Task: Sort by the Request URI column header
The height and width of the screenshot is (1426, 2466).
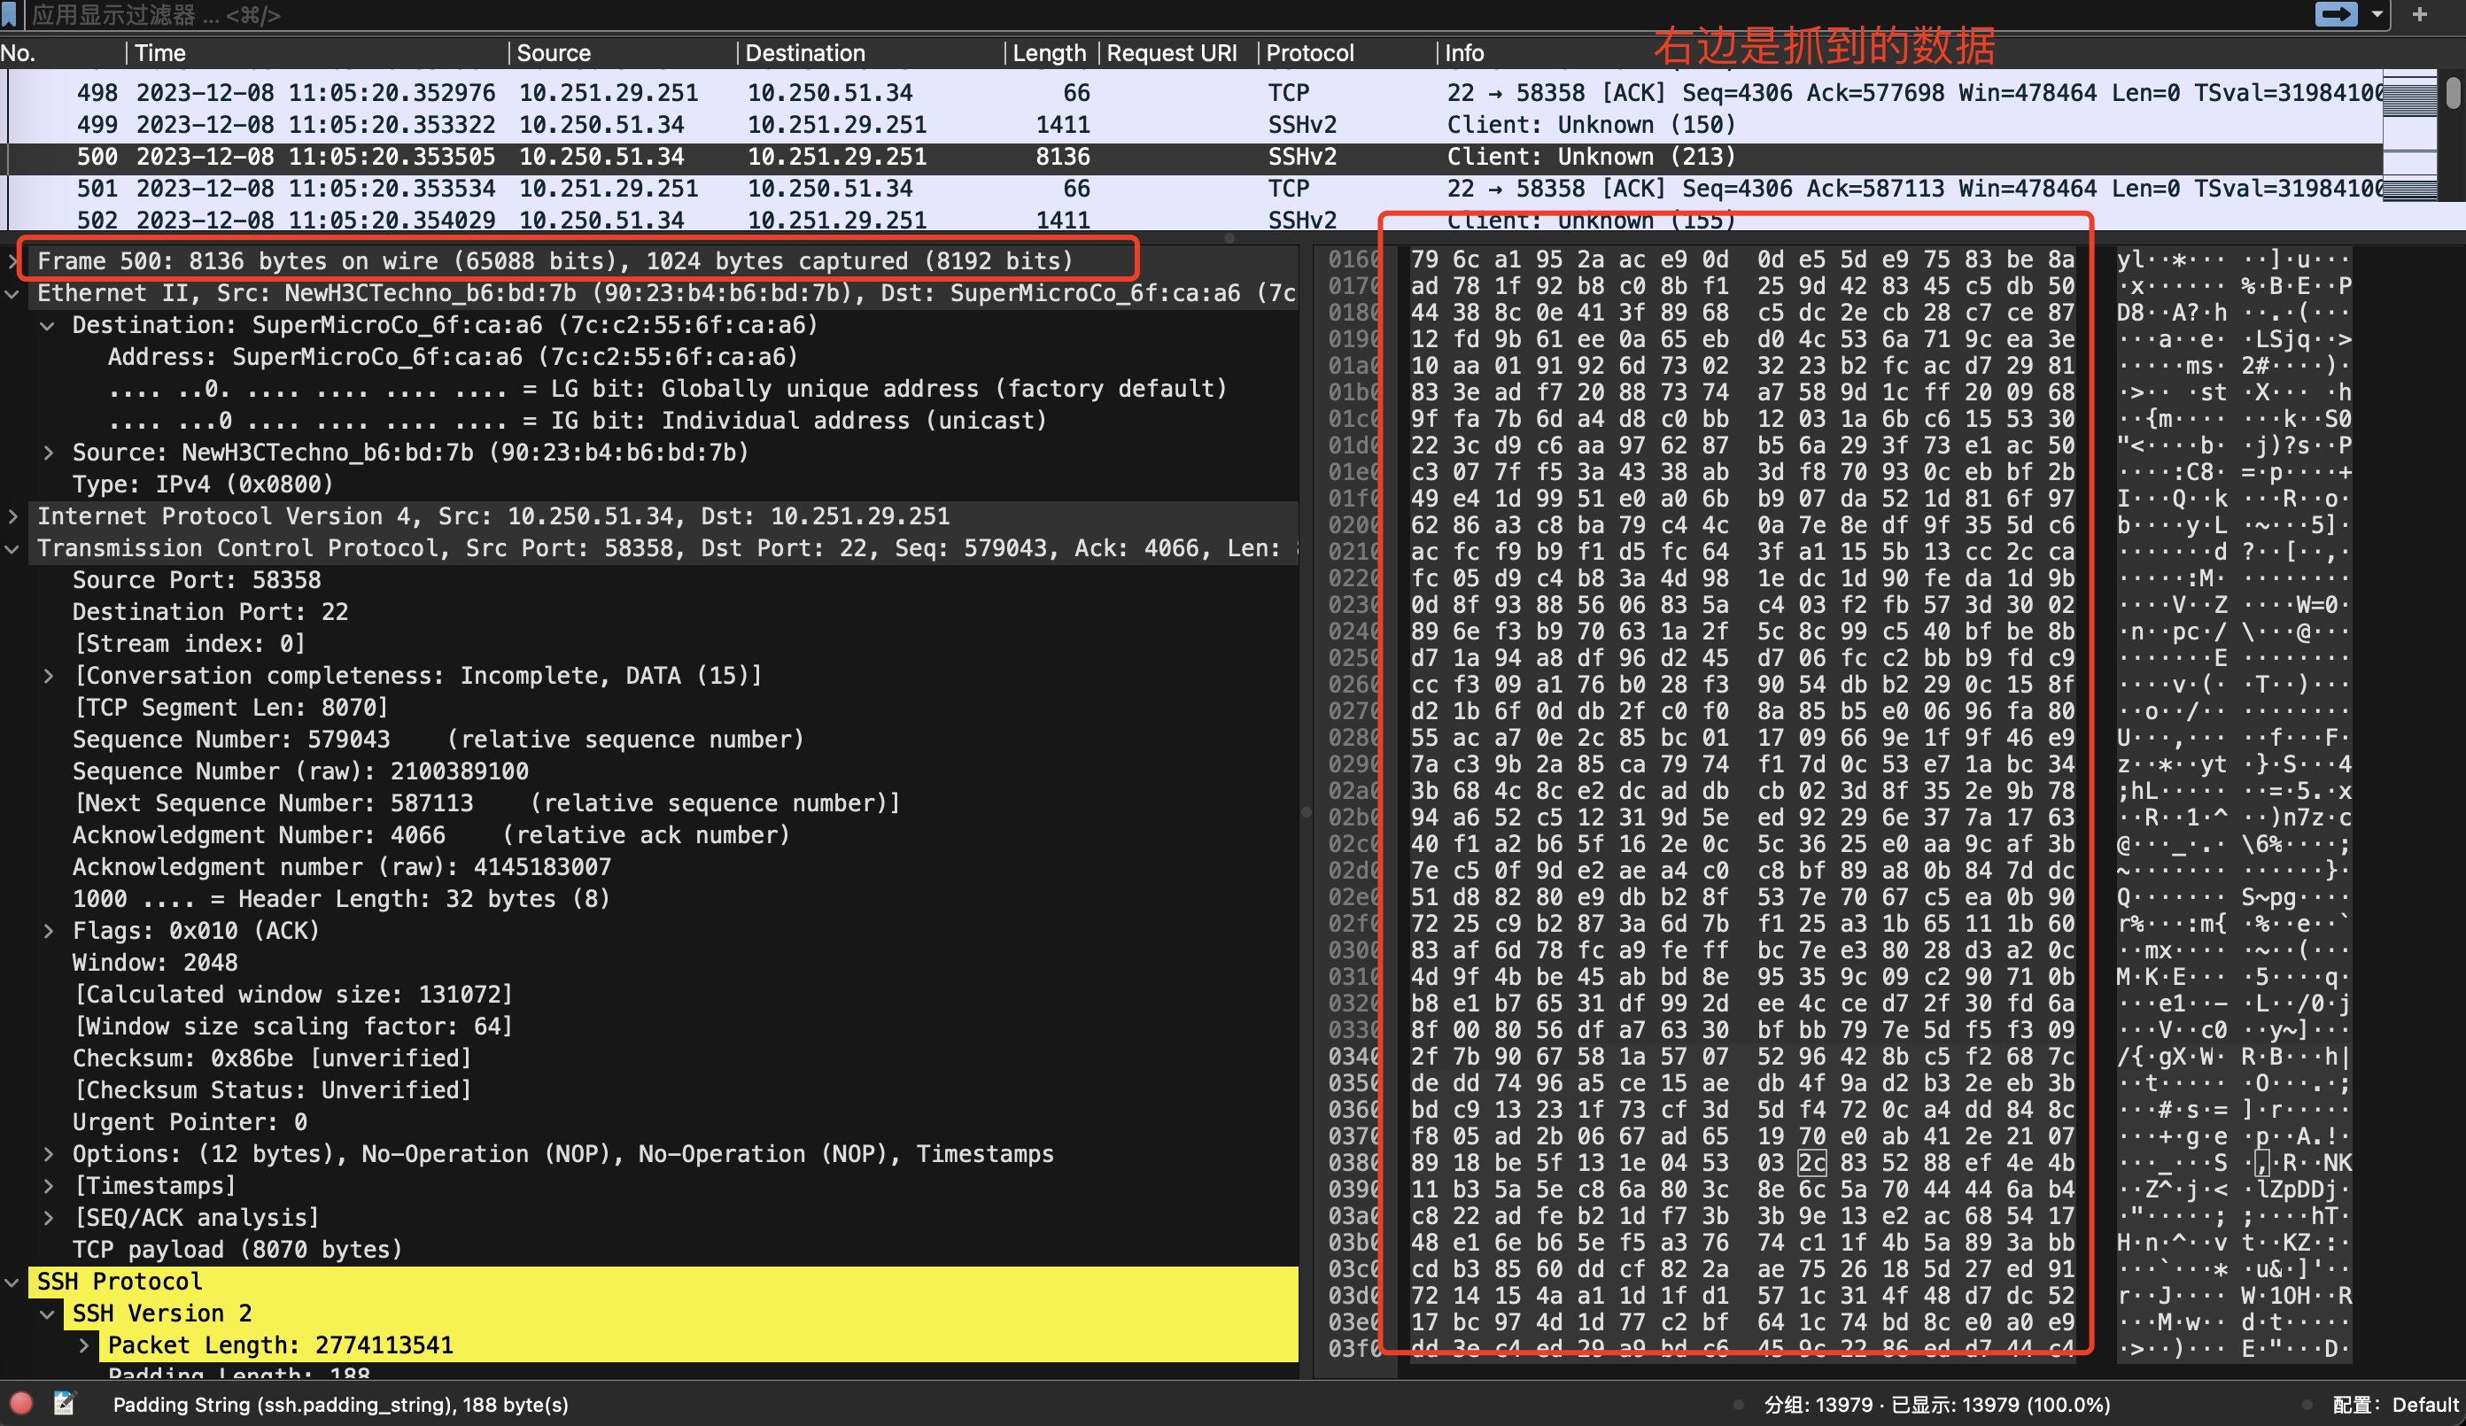Action: (1177, 53)
